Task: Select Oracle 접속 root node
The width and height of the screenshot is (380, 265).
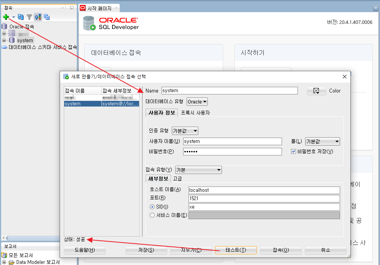Action: (22, 27)
